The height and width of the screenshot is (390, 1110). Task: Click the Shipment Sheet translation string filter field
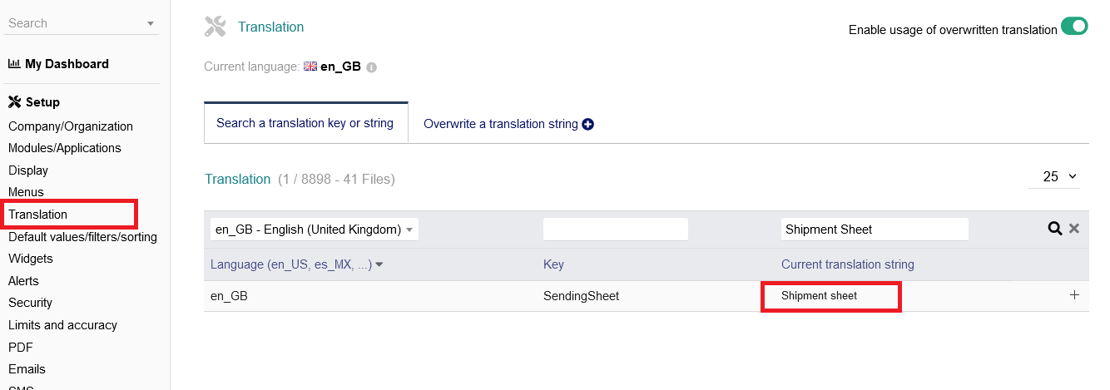tap(874, 230)
